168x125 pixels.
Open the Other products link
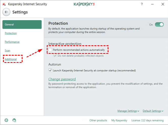98,120
